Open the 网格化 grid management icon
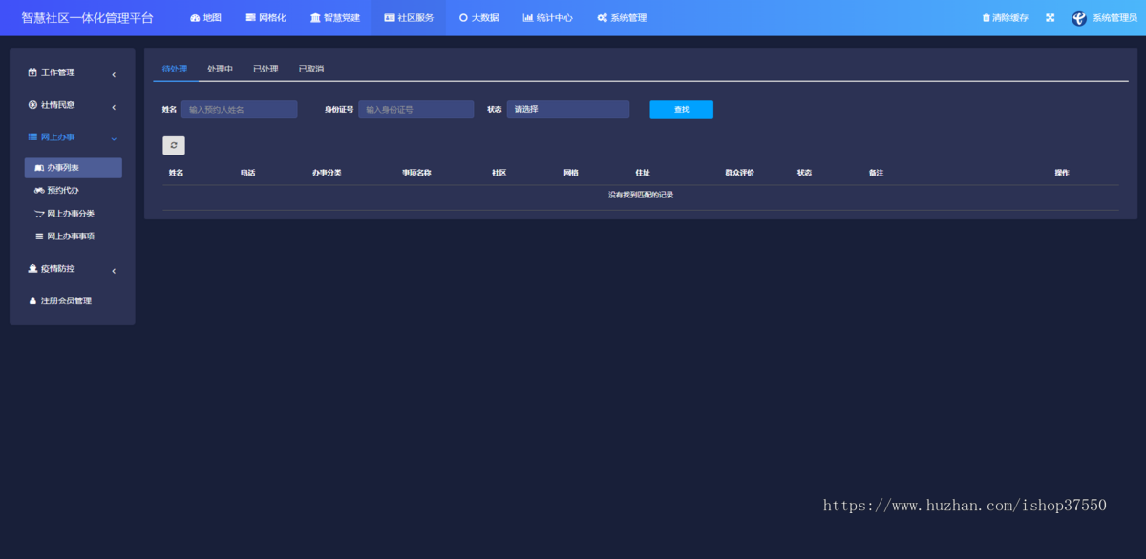This screenshot has width=1146, height=559. [x=248, y=17]
